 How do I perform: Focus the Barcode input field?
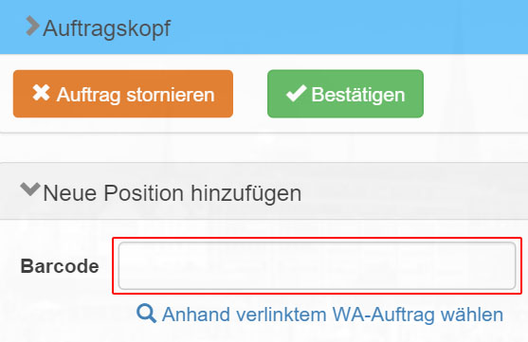click(x=317, y=265)
